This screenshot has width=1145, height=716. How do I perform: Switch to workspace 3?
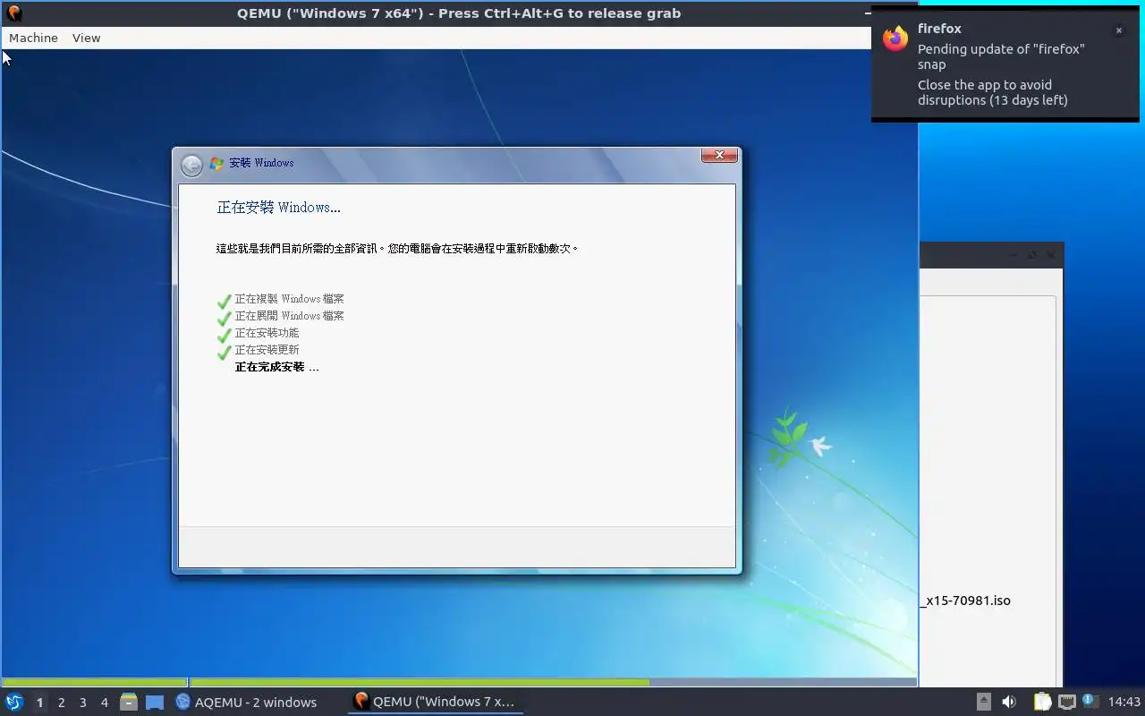(x=82, y=703)
